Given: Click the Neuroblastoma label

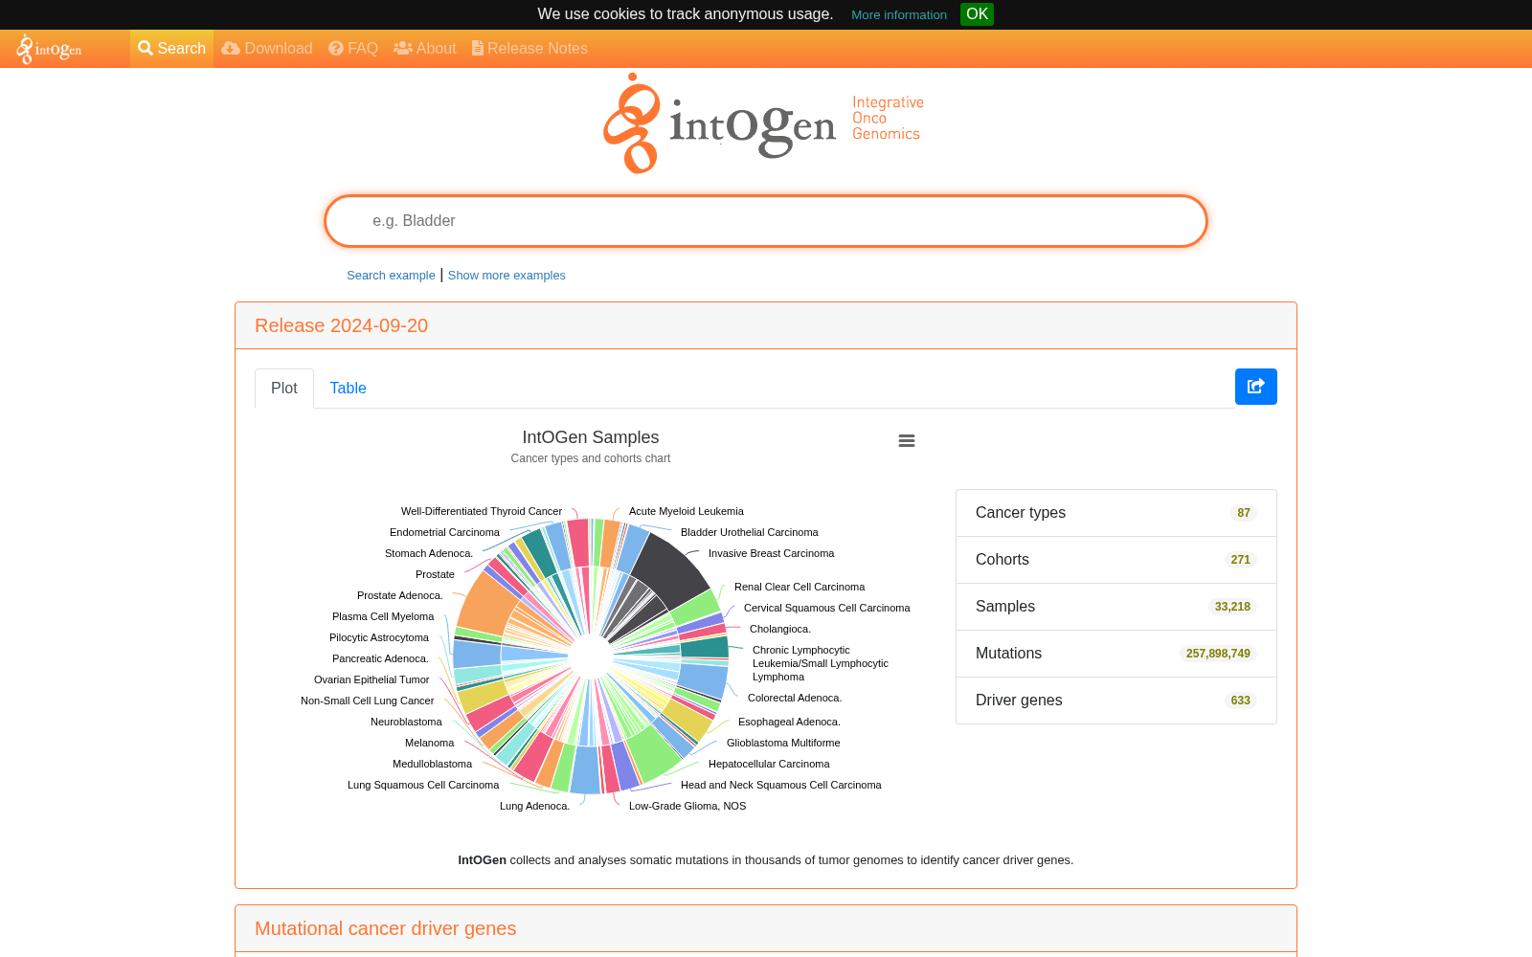Looking at the screenshot, I should (406, 723).
